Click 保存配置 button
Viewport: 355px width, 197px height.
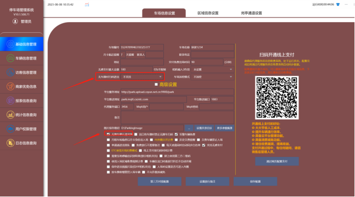255,182
